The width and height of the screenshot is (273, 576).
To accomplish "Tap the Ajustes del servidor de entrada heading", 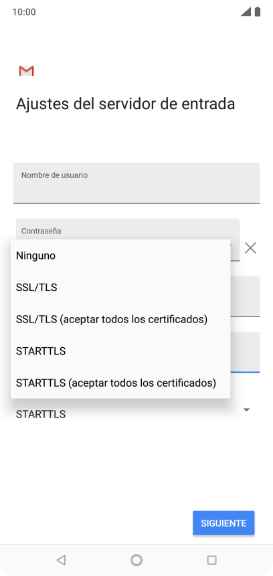I will pos(125,104).
